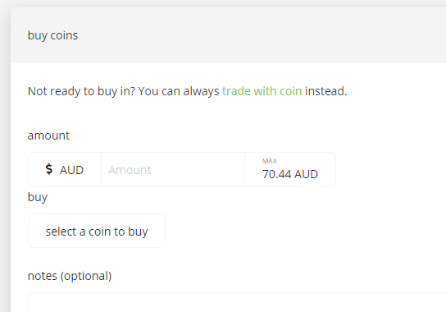Open the 'select a coin to buy' dropdown

[97, 231]
